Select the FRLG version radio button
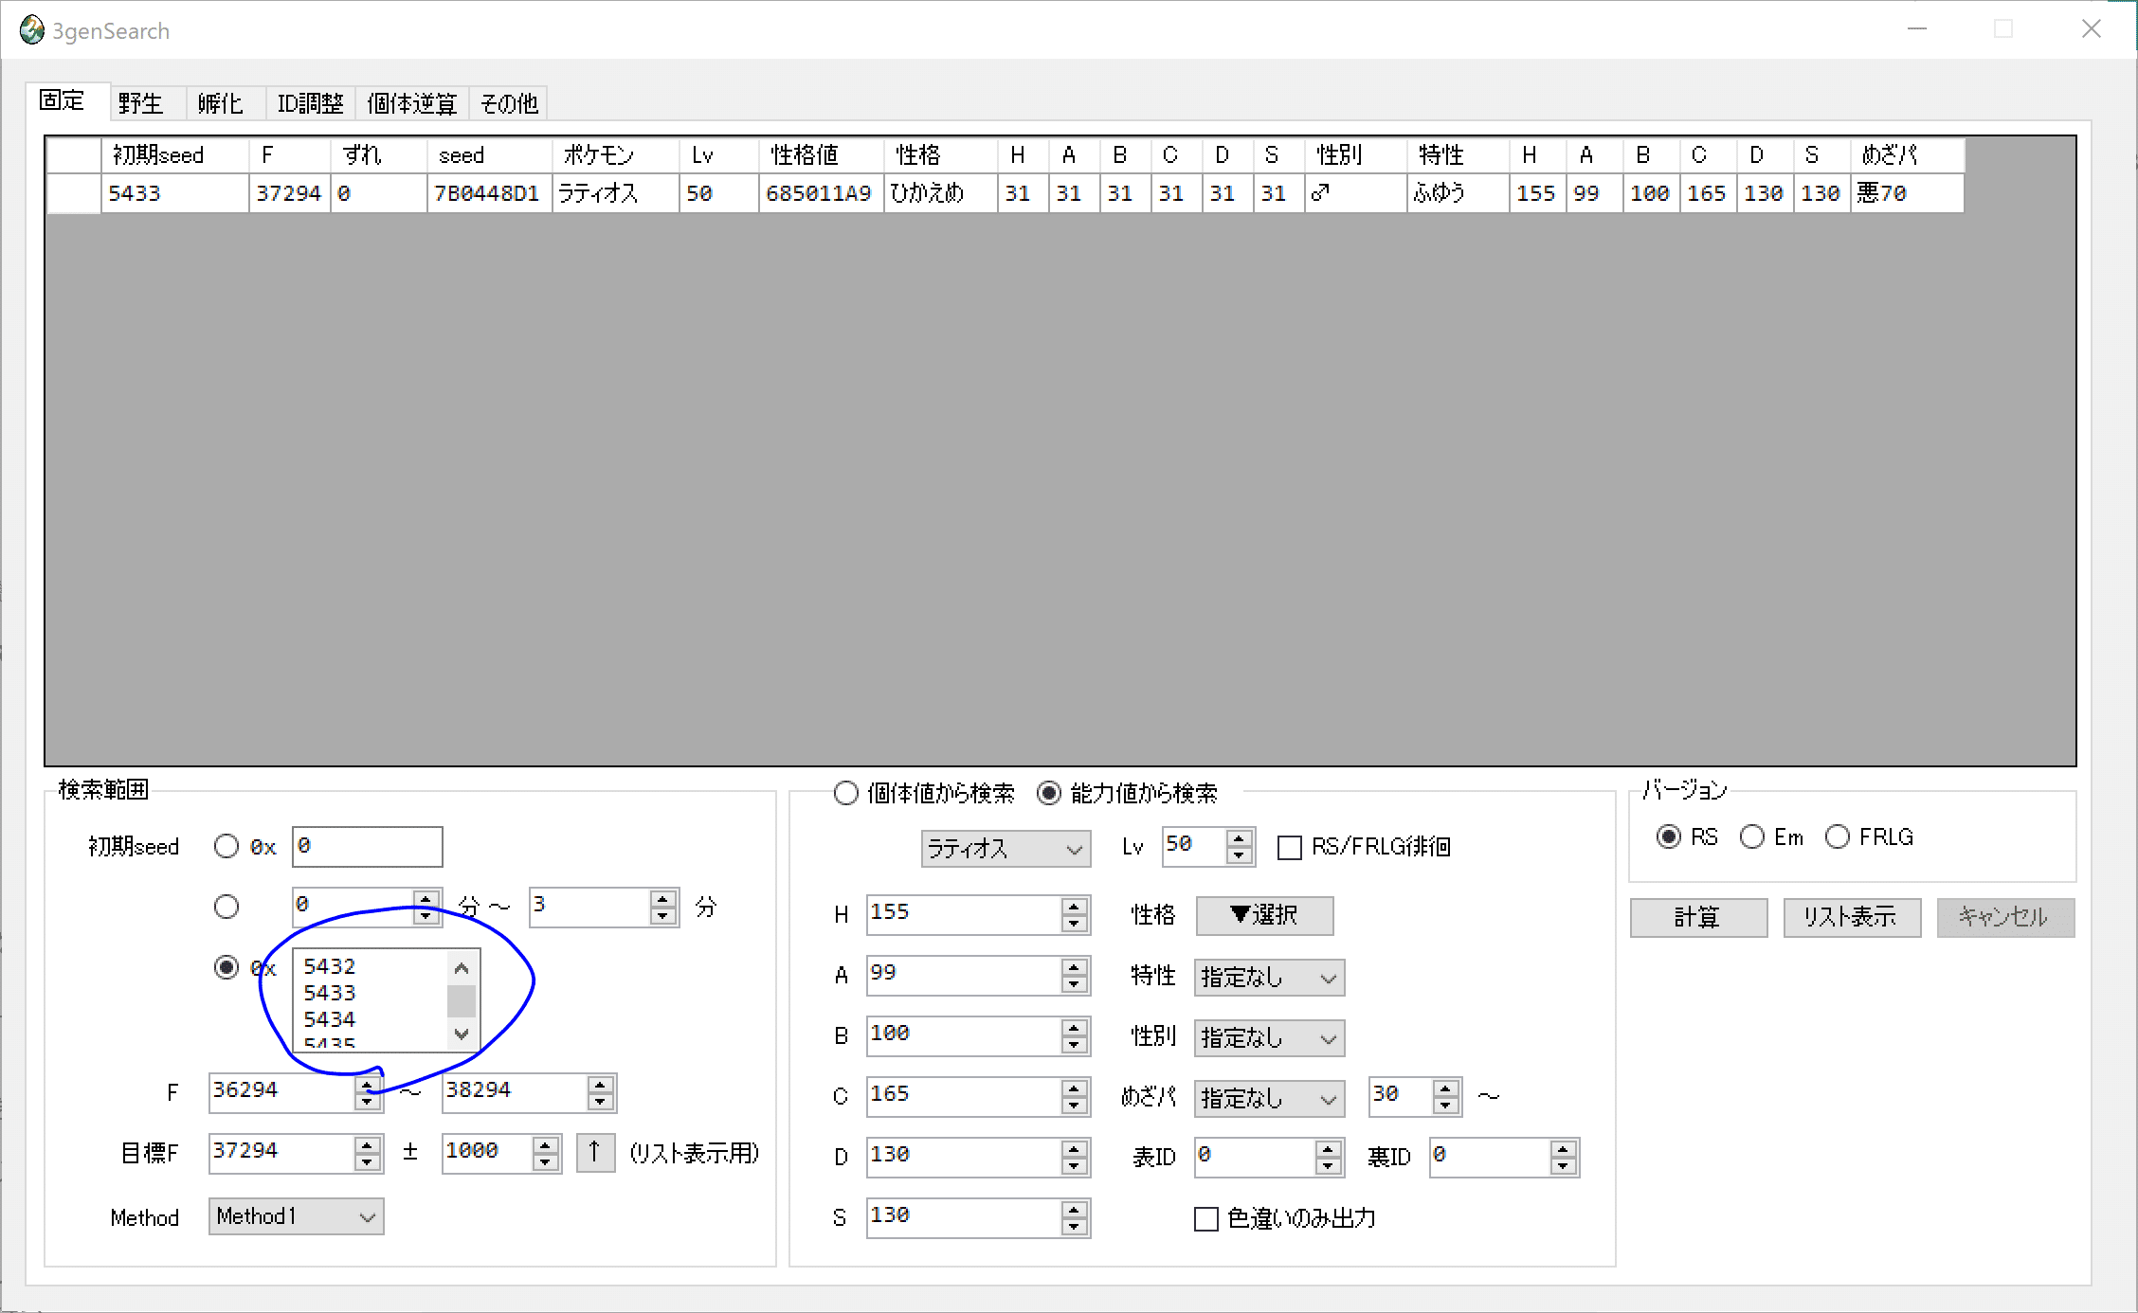This screenshot has width=2138, height=1313. pos(1869,836)
